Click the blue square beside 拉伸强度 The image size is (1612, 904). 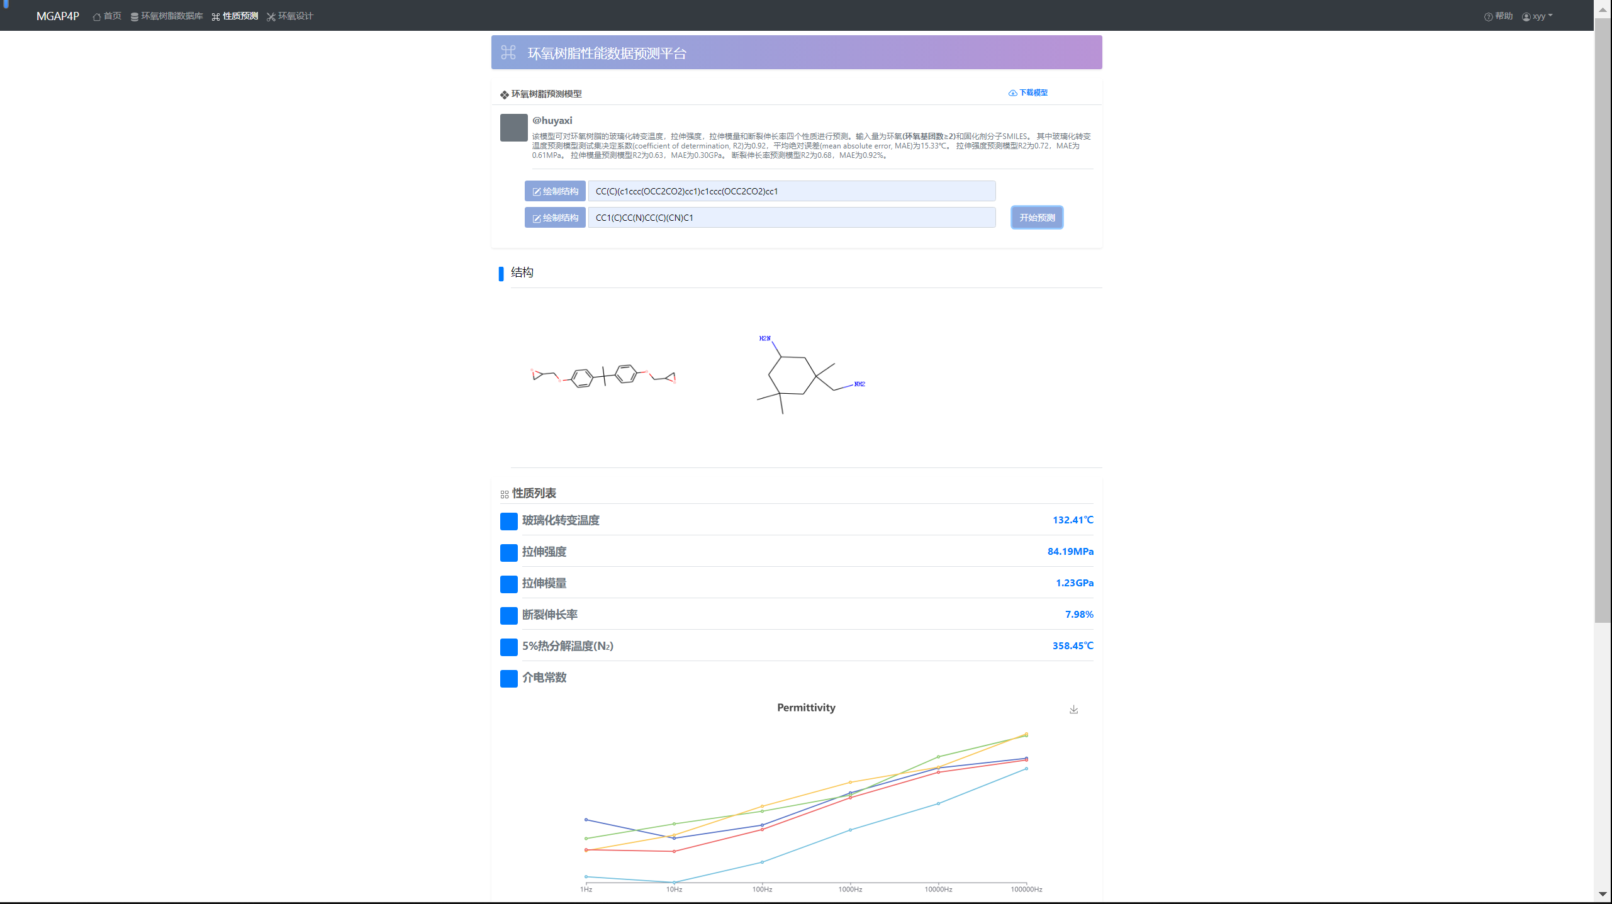[508, 552]
